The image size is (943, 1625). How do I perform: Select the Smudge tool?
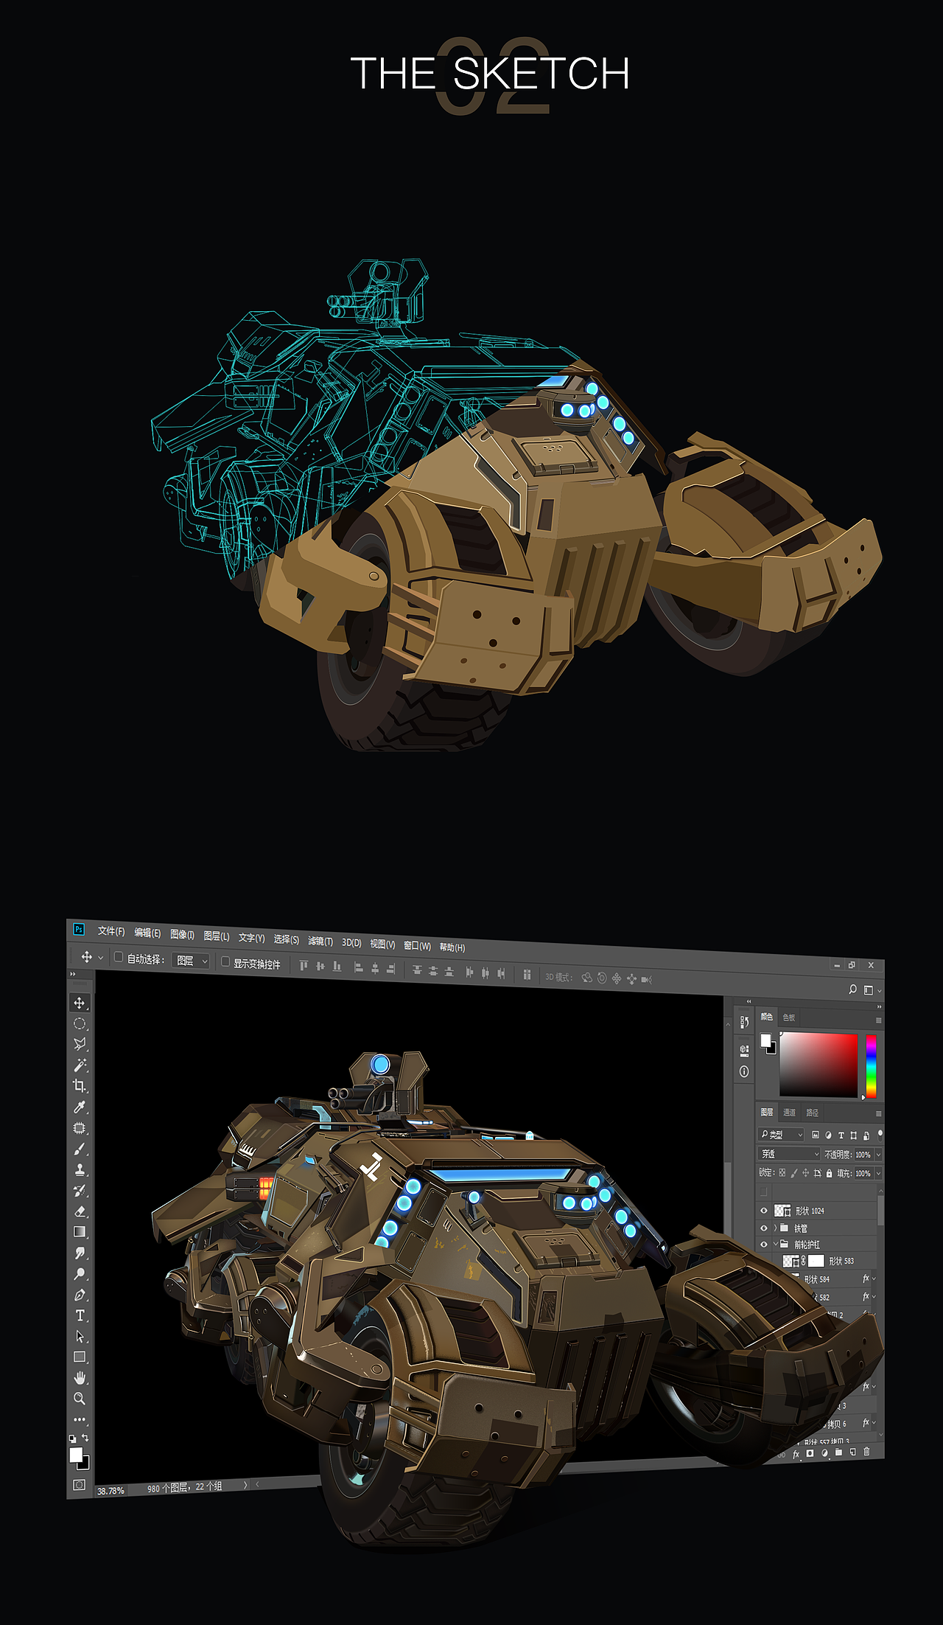(80, 1253)
